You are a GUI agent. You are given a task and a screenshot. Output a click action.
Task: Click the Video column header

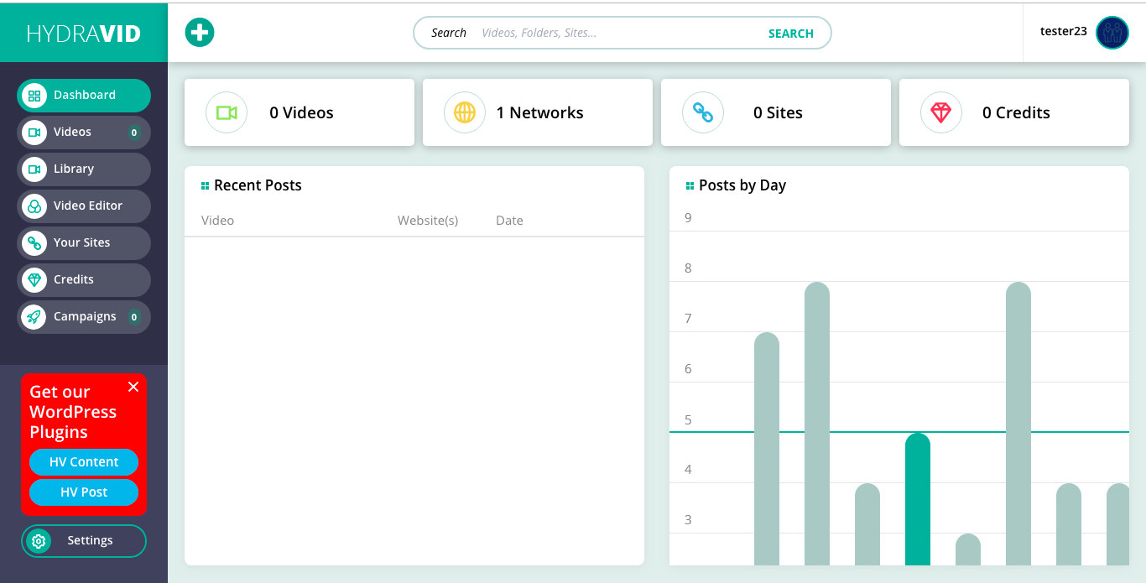tap(217, 221)
